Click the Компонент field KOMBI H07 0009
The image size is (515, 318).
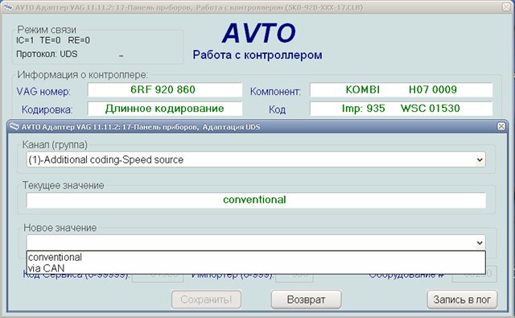pyautogui.click(x=401, y=89)
